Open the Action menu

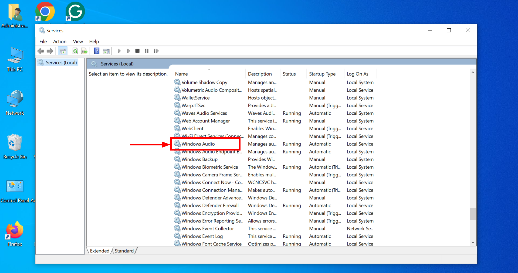tap(59, 41)
